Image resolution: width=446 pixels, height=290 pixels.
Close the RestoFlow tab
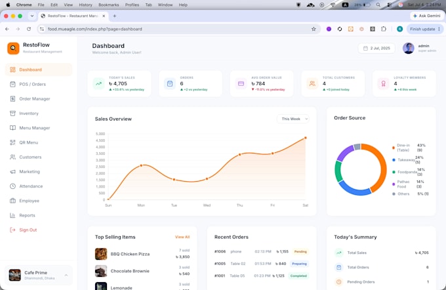(104, 16)
